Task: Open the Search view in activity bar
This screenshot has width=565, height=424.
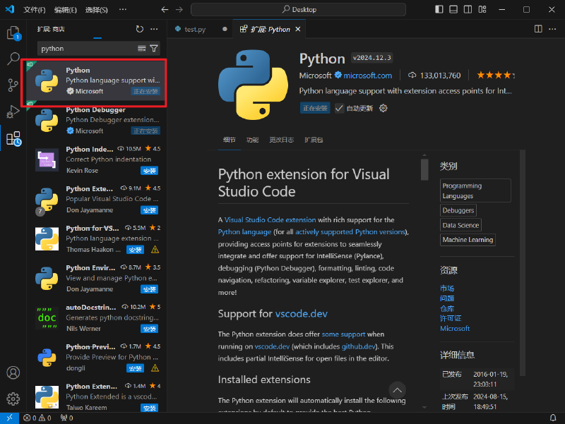Action: click(13, 59)
